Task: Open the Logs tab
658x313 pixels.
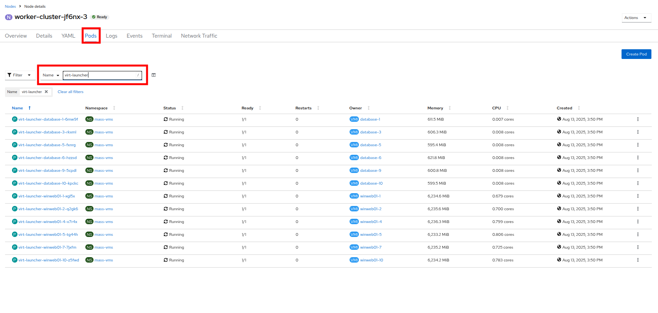Action: tap(111, 36)
